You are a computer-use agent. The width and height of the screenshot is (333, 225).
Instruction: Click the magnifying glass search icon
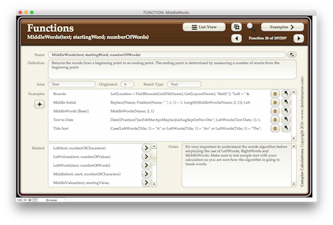click(x=251, y=27)
